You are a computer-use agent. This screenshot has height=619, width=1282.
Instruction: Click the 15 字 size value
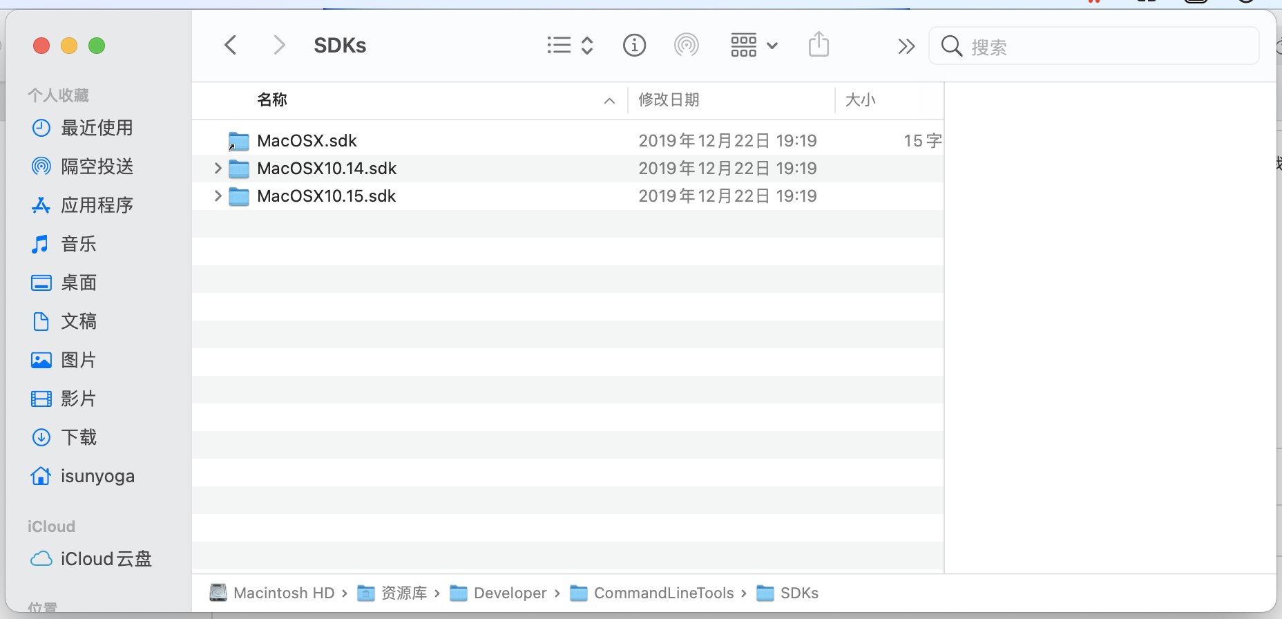[923, 141]
